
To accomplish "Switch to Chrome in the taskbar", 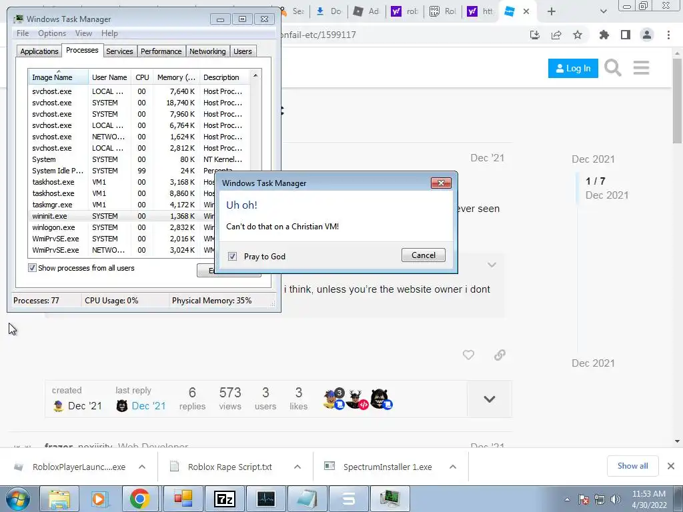I will point(139,499).
